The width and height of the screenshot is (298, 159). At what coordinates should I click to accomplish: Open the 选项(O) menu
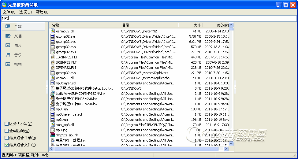click(x=26, y=12)
